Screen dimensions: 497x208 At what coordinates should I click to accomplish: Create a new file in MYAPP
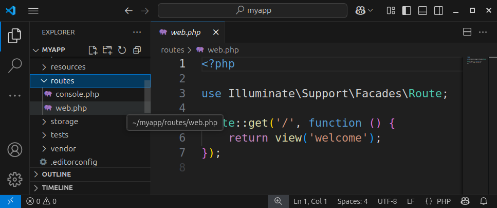click(x=93, y=50)
